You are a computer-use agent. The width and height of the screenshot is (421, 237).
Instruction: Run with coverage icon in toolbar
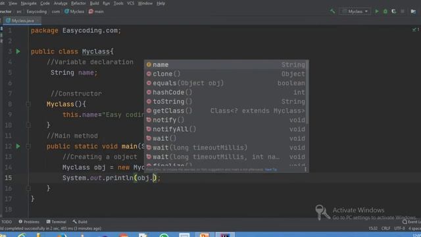394,11
